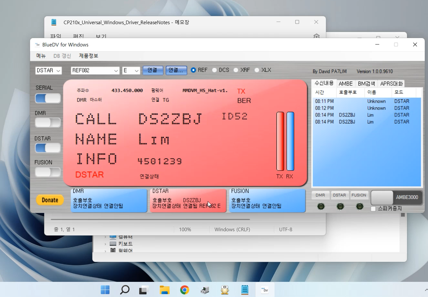Open Task View from the taskbar
Viewport: 428px width, 297px height.
[x=144, y=290]
